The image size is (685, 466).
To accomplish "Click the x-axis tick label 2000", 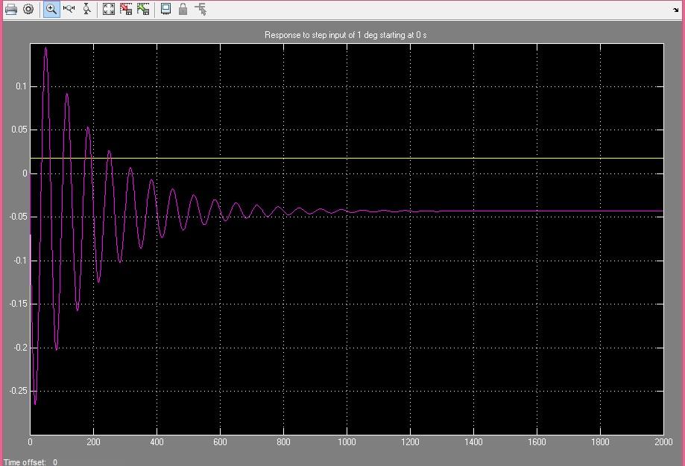I will tap(663, 442).
